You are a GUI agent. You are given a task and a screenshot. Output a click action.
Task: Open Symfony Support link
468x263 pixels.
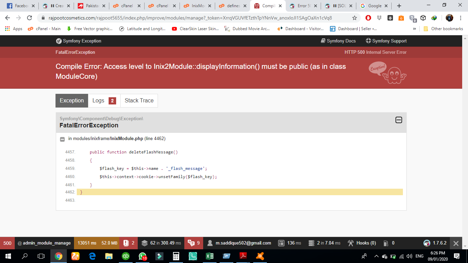pyautogui.click(x=386, y=41)
